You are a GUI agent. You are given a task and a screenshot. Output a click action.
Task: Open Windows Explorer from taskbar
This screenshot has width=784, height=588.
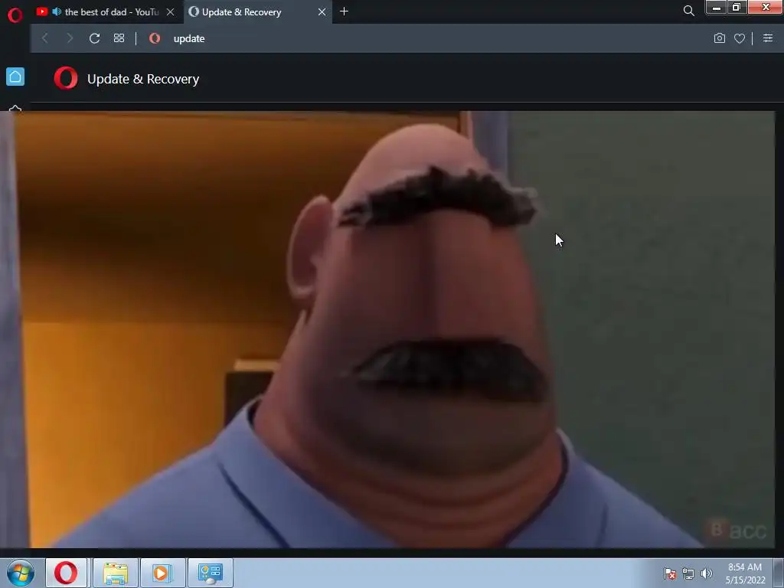tap(115, 573)
